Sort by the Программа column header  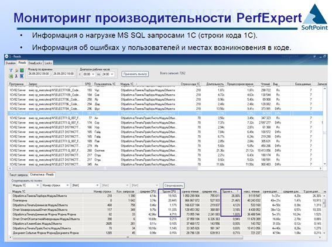pyautogui.click(x=17, y=84)
